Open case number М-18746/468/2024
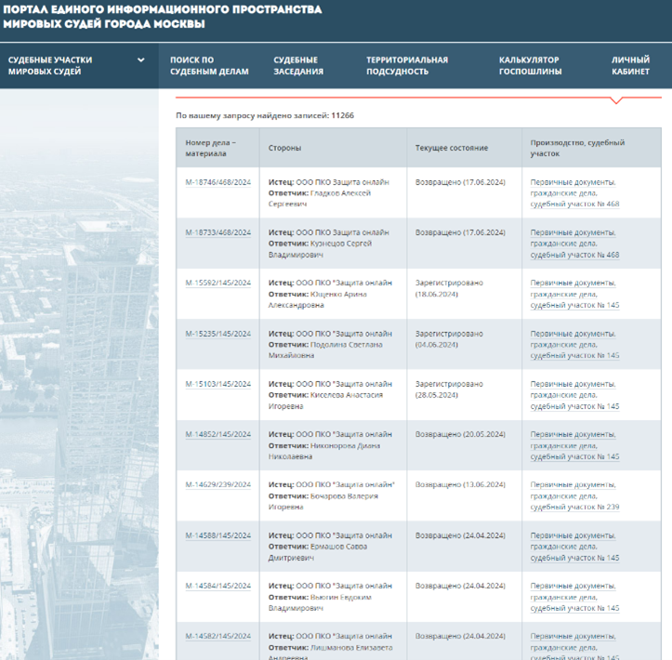The height and width of the screenshot is (660, 672). click(218, 182)
